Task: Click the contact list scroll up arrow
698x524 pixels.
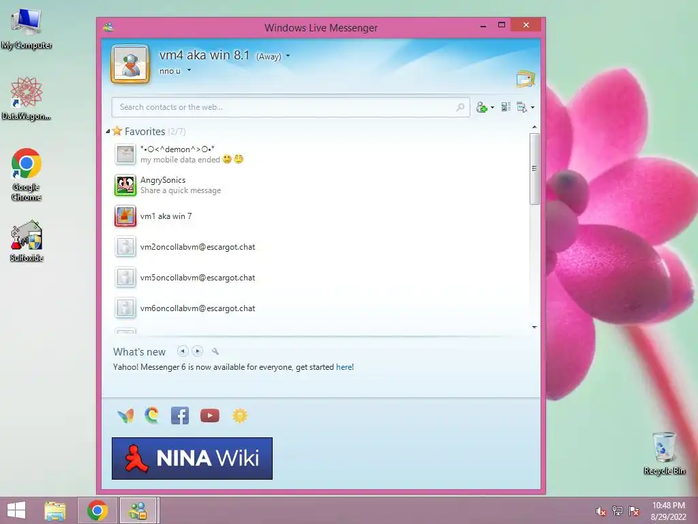Action: point(534,128)
